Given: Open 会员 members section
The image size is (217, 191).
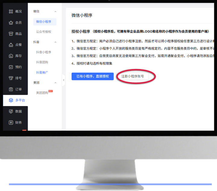Looking at the screenshot, I should [15, 23].
